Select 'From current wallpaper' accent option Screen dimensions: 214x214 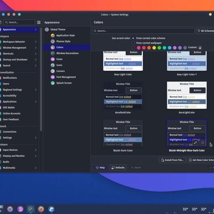click(x=133, y=43)
